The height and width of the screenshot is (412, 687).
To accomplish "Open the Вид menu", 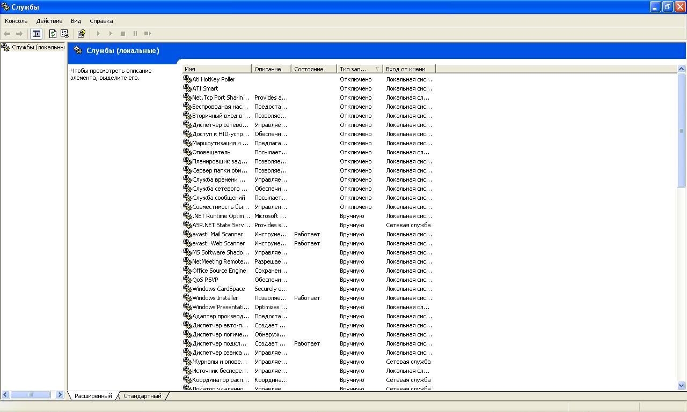I will [76, 21].
